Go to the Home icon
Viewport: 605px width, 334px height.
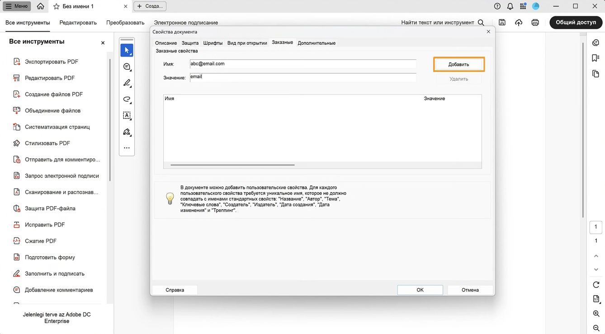pyautogui.click(x=41, y=6)
